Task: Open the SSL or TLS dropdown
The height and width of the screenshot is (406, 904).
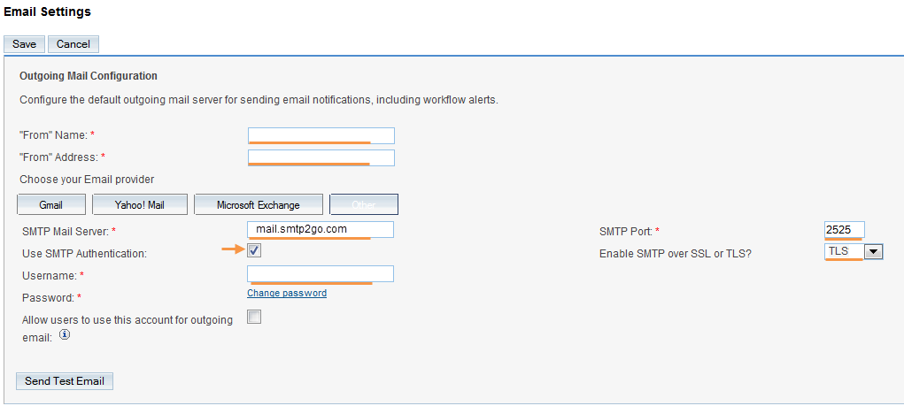Action: pos(873,252)
